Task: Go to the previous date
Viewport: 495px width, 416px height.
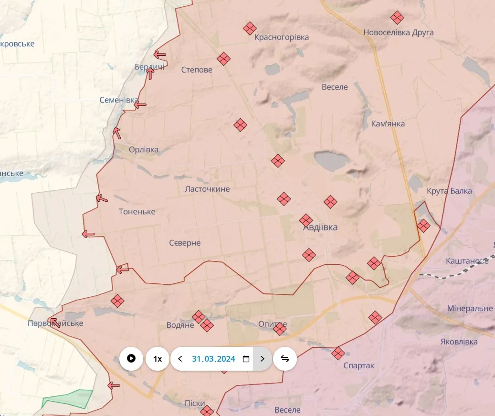Action: [180, 359]
